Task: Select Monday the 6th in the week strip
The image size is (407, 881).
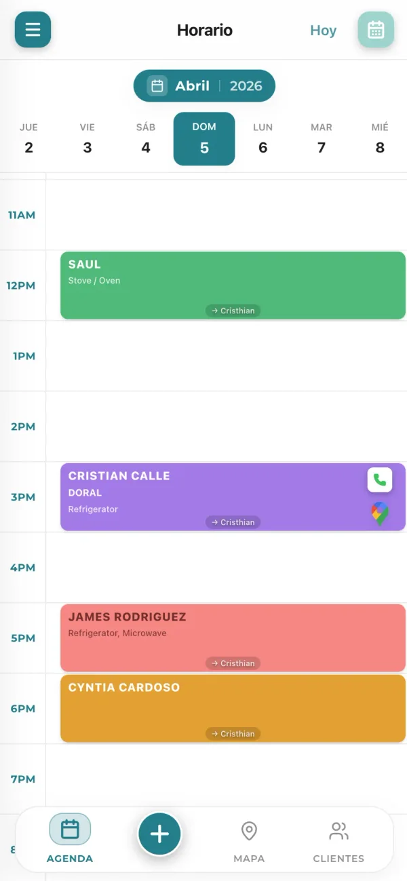Action: click(263, 139)
